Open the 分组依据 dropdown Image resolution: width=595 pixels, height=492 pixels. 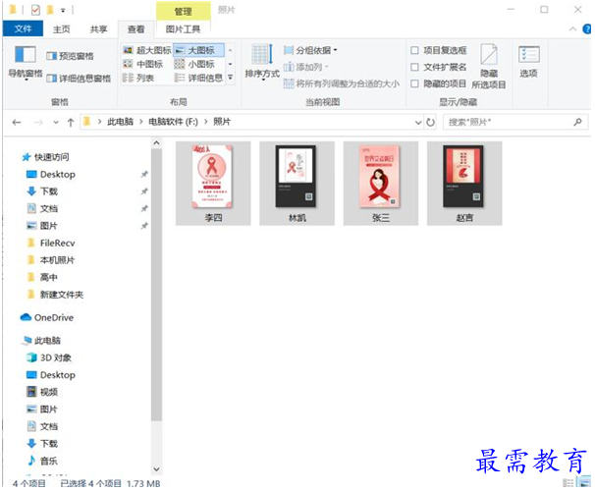pos(310,50)
